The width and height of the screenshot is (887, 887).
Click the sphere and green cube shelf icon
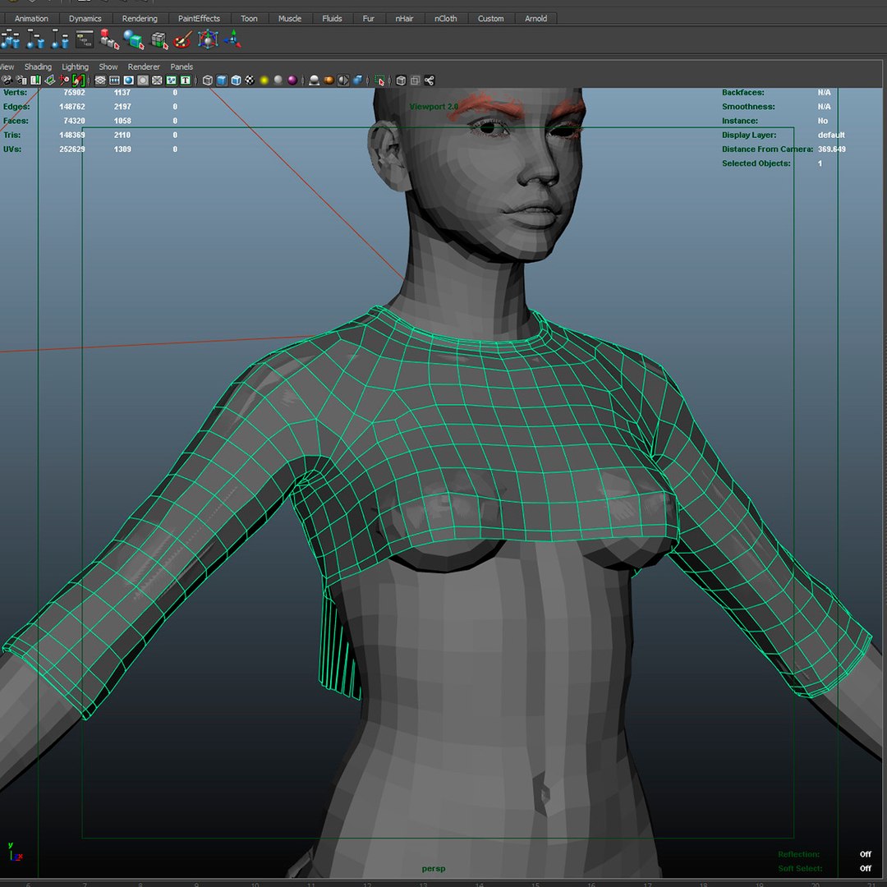coord(134,39)
